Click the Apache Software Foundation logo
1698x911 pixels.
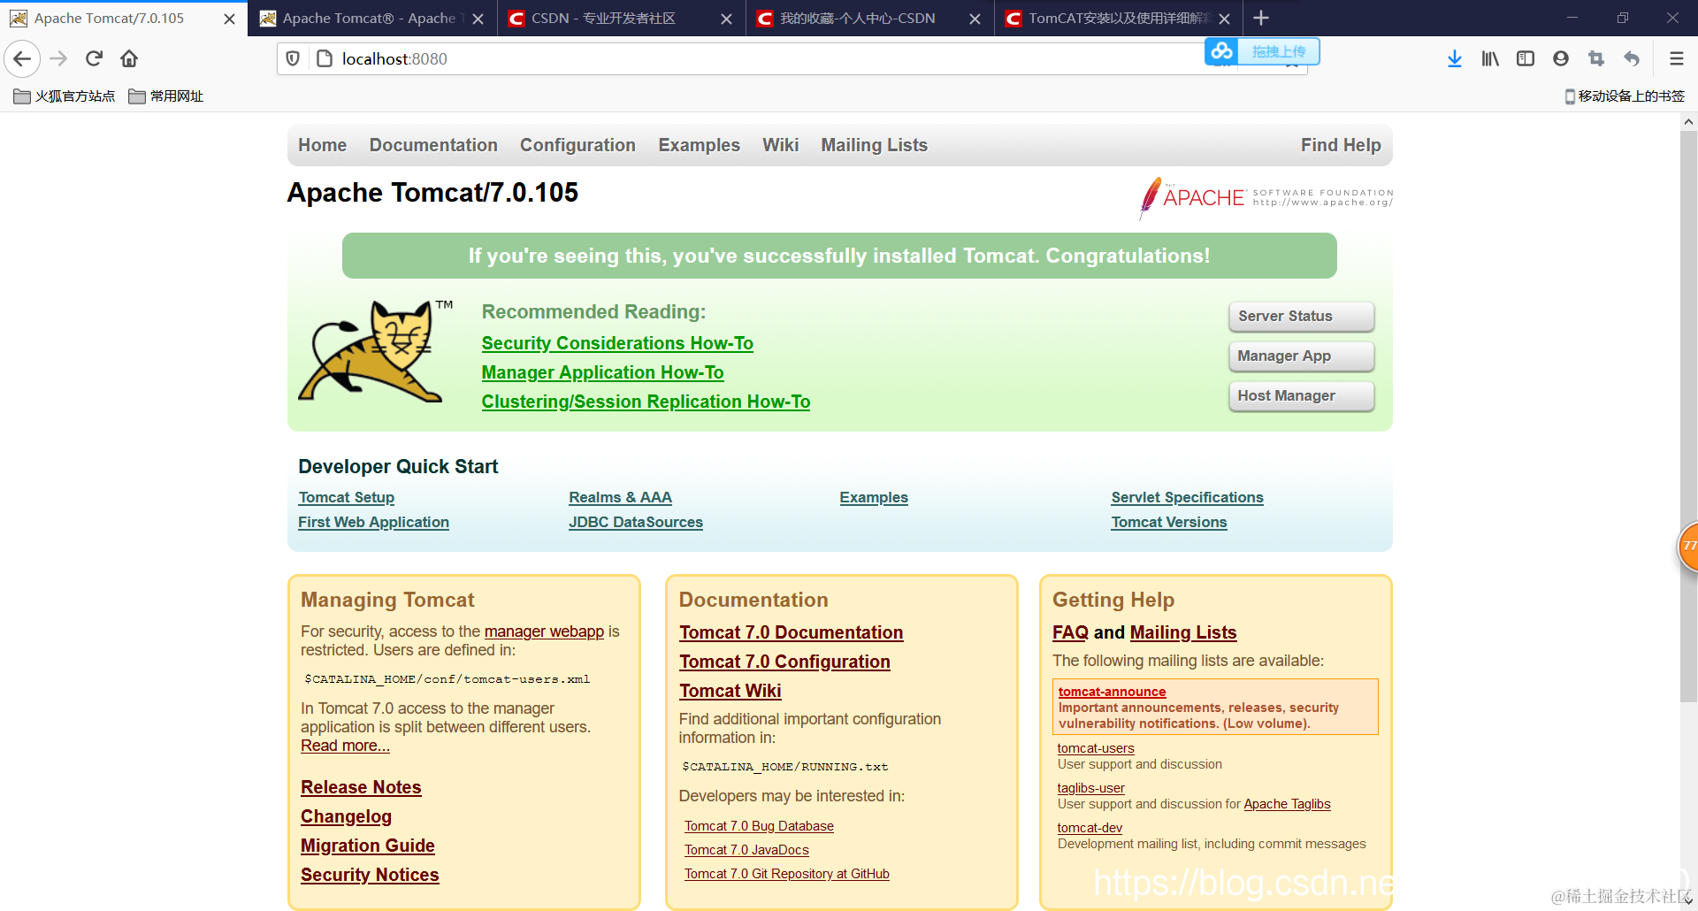1266,197
